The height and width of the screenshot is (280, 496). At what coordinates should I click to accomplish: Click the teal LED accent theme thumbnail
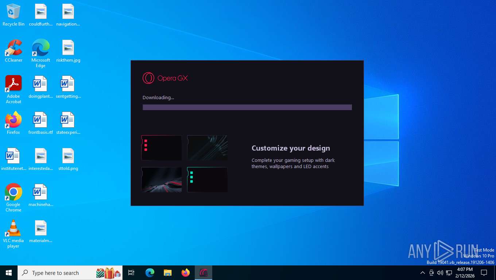[208, 179]
